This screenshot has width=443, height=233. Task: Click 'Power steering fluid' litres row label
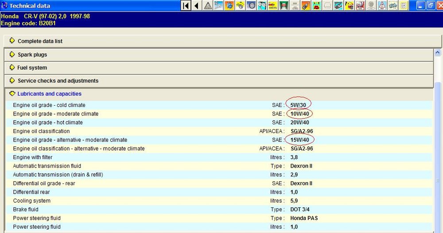pos(37,227)
